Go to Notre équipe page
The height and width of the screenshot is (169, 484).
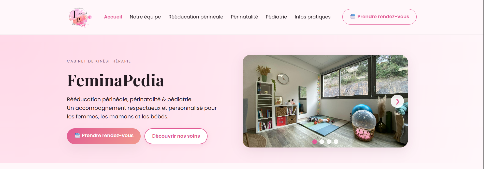(x=145, y=17)
